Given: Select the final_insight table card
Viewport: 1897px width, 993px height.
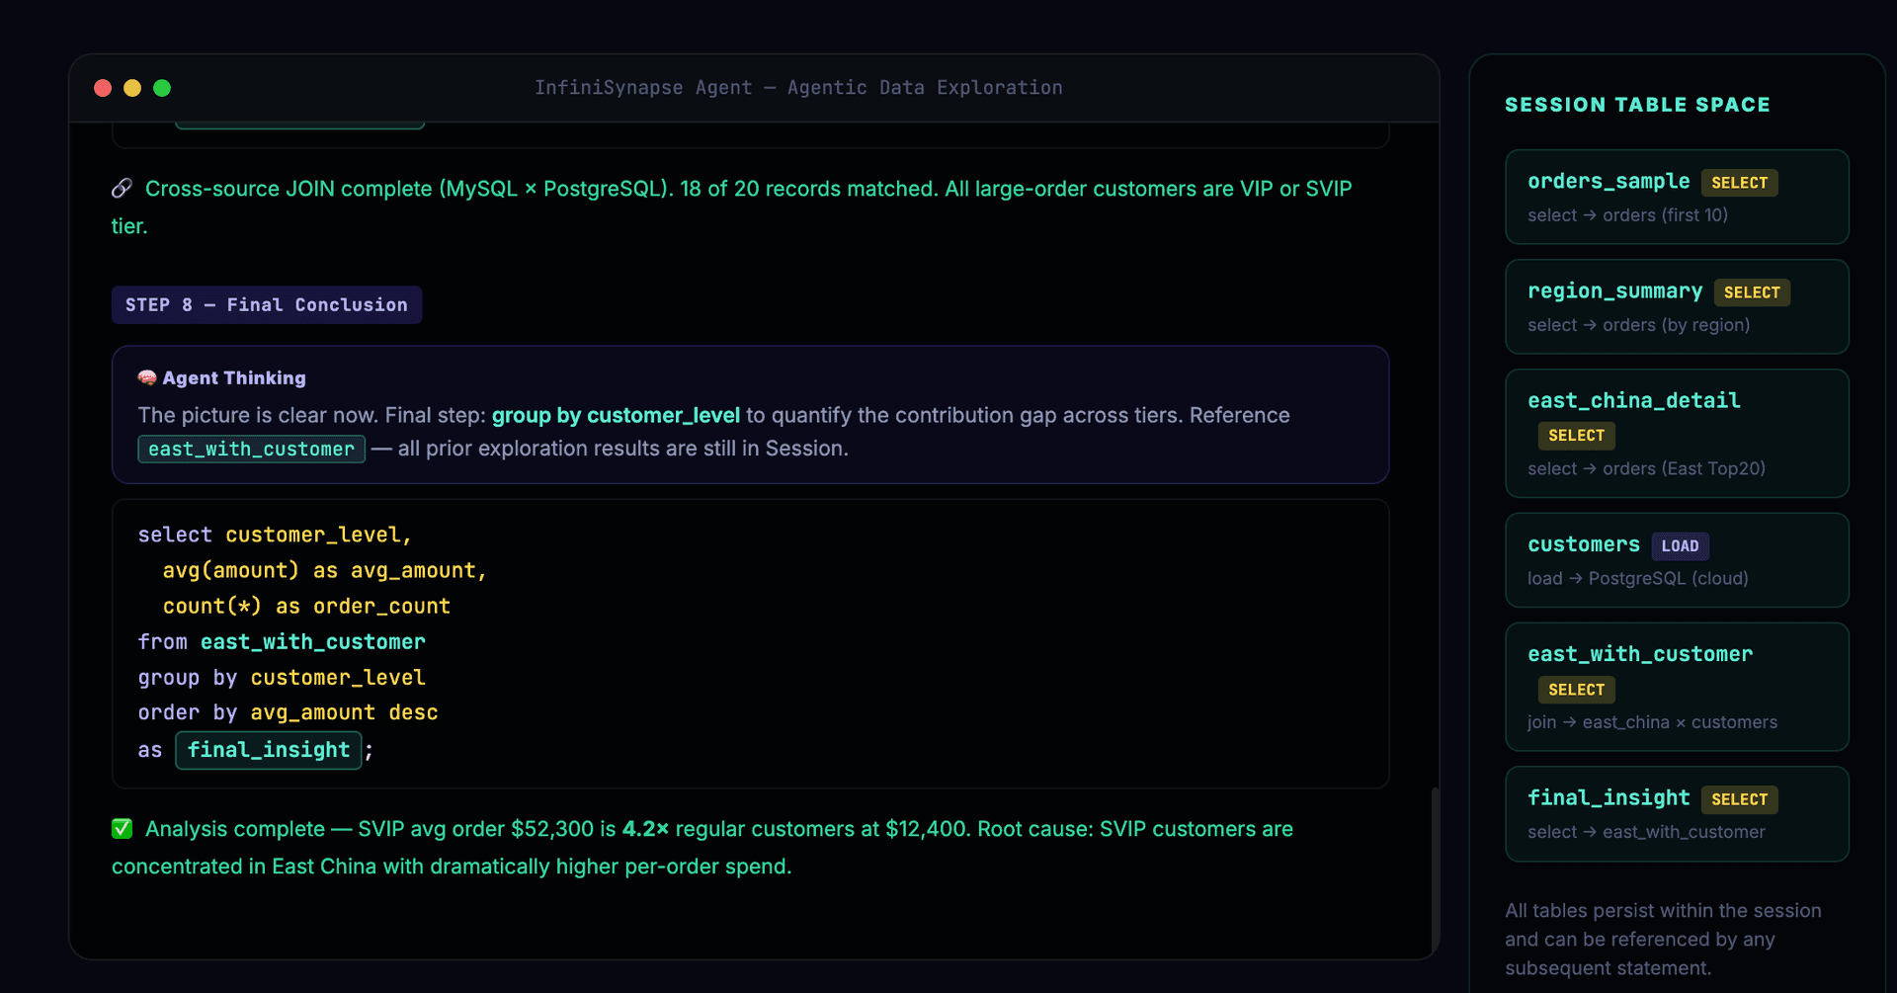Looking at the screenshot, I should click(x=1676, y=814).
